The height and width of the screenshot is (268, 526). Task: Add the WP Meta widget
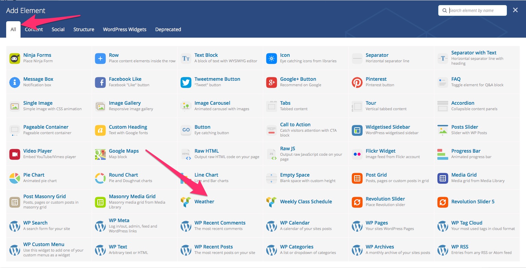point(135,226)
